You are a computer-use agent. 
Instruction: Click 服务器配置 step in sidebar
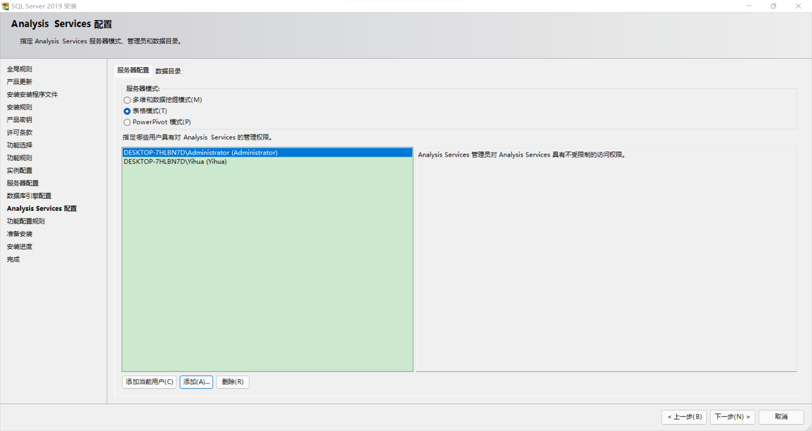[x=23, y=183]
